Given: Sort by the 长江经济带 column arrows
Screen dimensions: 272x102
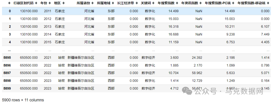Looking at the screenshot, I should (137, 3).
